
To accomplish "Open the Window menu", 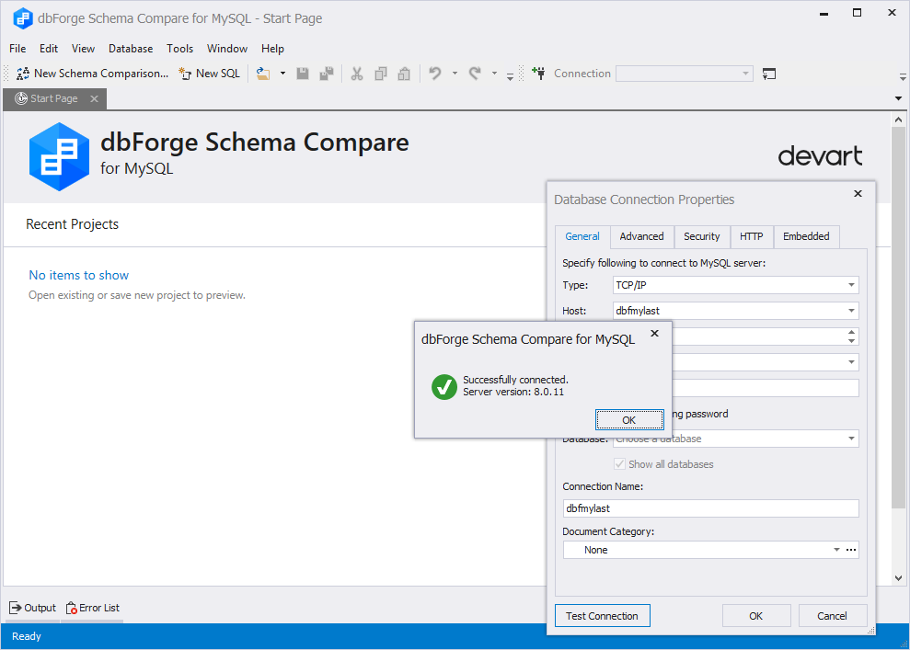I will pyautogui.click(x=227, y=49).
